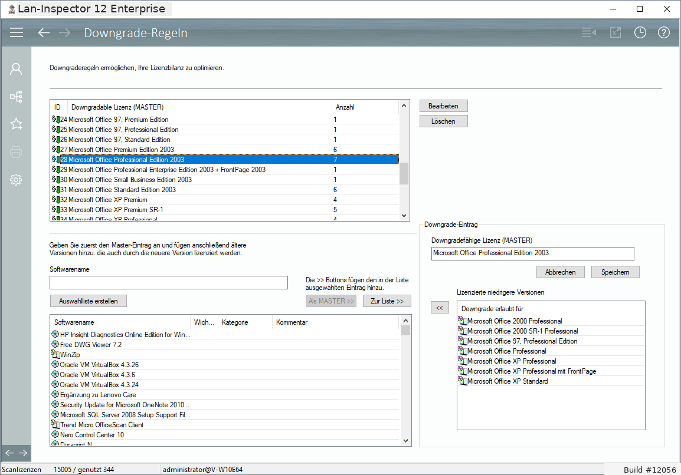681x475 pixels.
Task: Select Microsoft Office XP Professional downgrade entry
Action: pos(551,361)
